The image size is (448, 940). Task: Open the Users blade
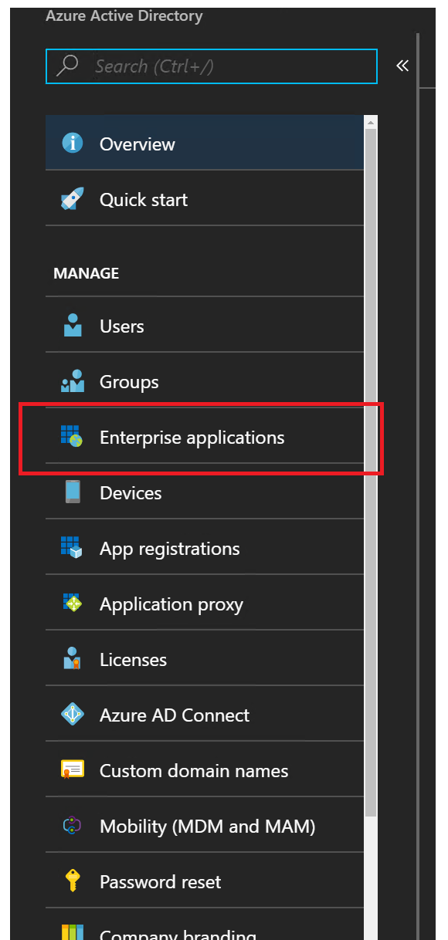coord(205,325)
